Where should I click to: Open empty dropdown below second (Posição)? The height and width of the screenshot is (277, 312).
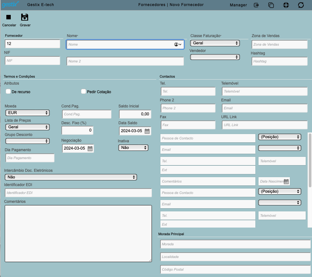point(280,203)
